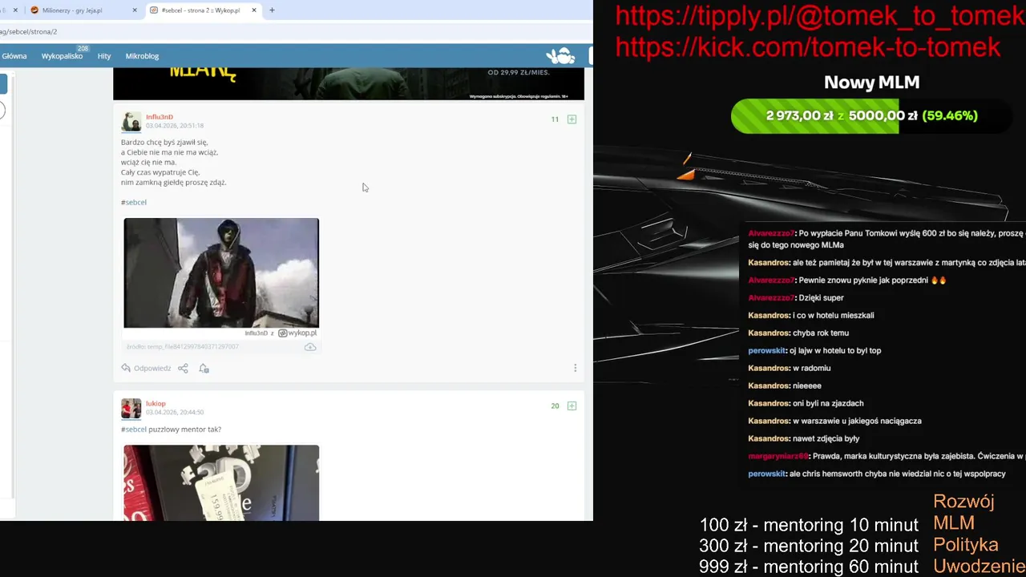Close the Milionerzy - gry Jeja.pl tab
The image size is (1026, 577).
(x=135, y=10)
